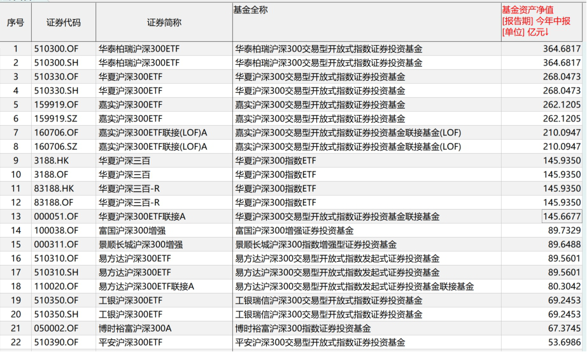Viewport: 587px width, 352px height.
Task: Click 嘉实沪深300ETF联接(LOF)A in row 7
Action: [153, 133]
